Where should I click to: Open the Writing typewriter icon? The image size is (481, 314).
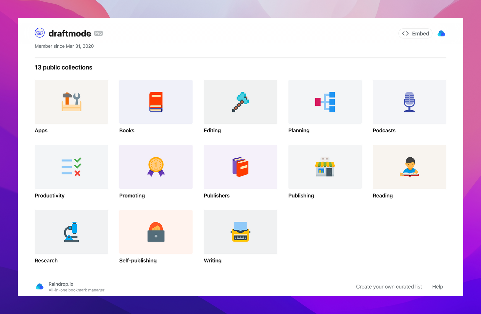coord(240,232)
